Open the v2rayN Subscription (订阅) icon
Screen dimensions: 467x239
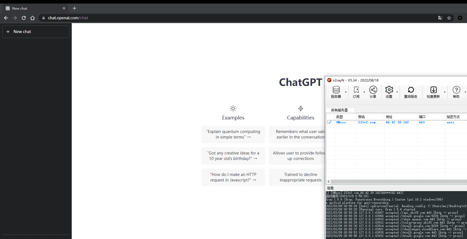point(356,92)
